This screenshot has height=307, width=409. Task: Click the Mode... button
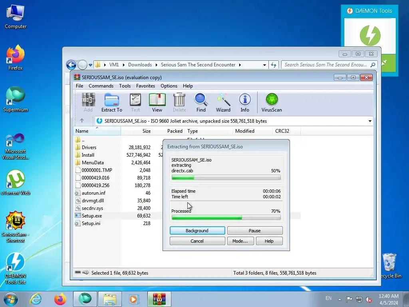click(x=240, y=241)
